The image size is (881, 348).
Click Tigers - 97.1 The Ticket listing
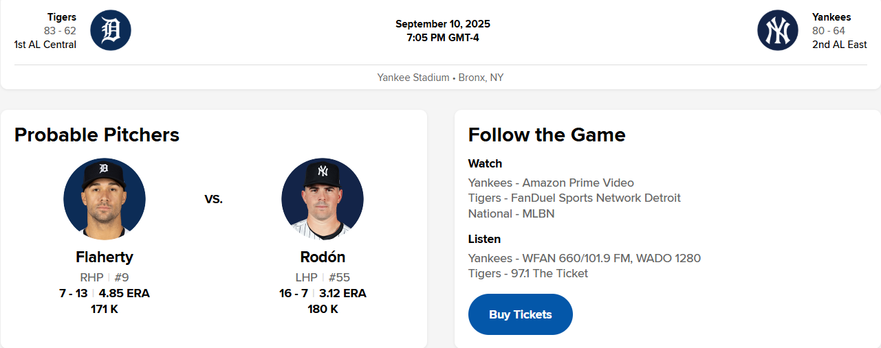tap(527, 273)
